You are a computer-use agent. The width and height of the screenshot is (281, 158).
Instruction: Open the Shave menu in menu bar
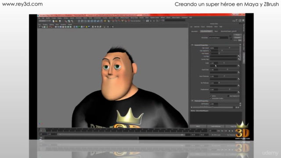click(x=169, y=18)
